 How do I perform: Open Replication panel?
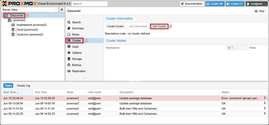[x=79, y=71]
